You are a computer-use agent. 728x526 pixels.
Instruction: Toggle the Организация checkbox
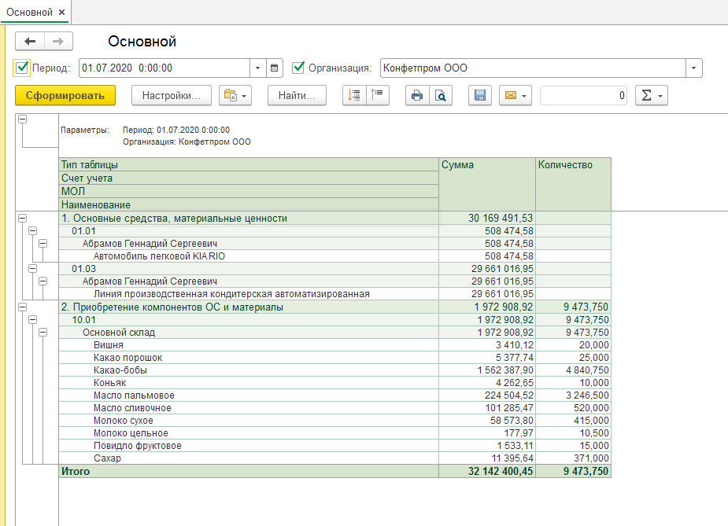(x=298, y=68)
